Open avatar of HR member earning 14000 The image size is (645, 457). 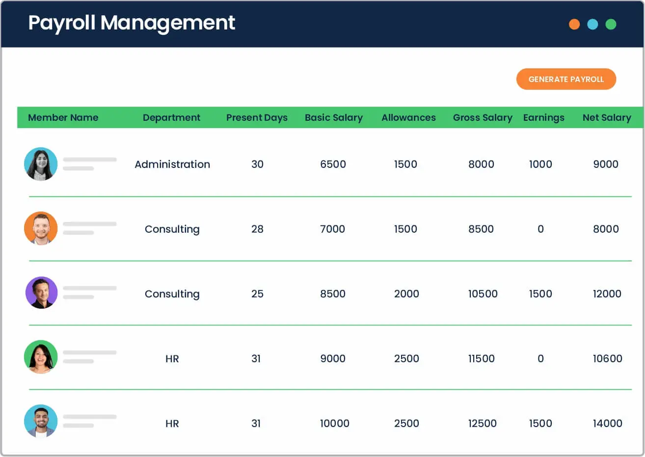coord(41,421)
